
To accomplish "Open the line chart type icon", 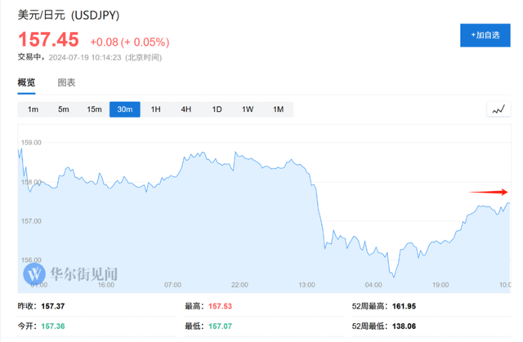I will click(498, 109).
